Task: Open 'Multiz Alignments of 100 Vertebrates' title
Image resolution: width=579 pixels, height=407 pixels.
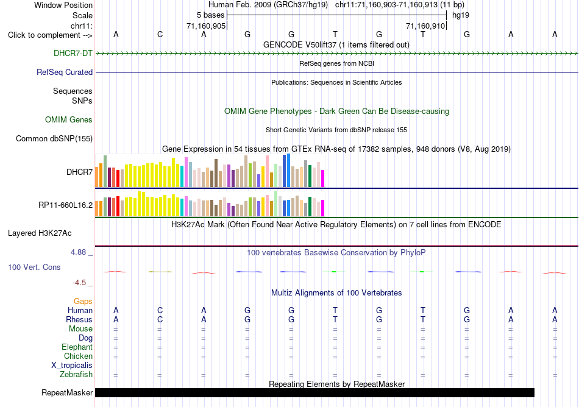Action: pyautogui.click(x=336, y=293)
